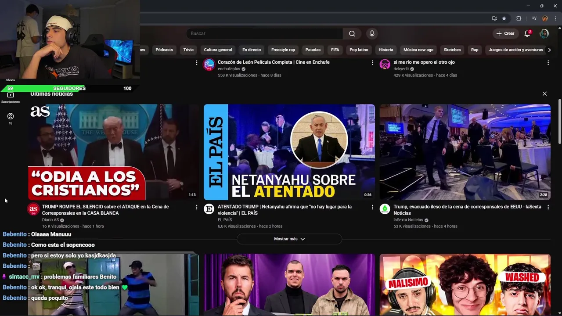The image size is (562, 316).
Task: Select the En directo chip
Action: click(x=252, y=50)
